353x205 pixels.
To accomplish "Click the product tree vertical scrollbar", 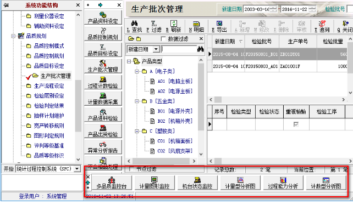I will pos(201,107).
